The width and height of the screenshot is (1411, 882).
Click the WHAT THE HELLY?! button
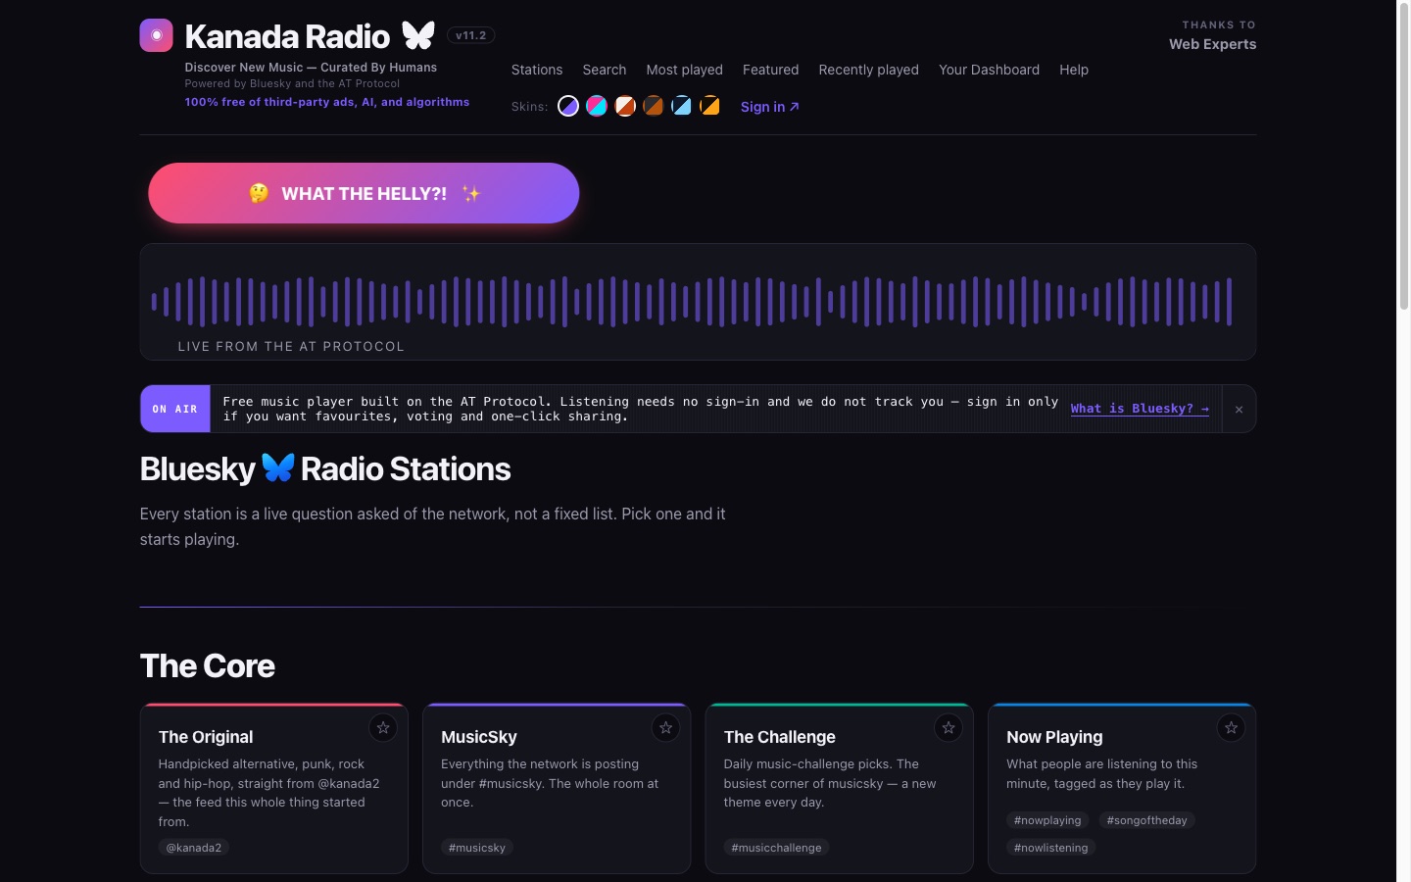[364, 193]
